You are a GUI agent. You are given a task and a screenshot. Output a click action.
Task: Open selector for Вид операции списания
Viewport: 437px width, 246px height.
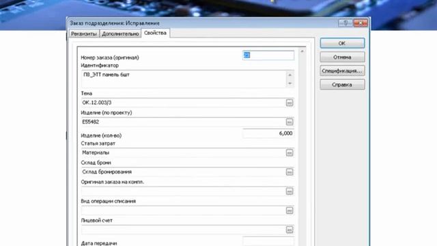pyautogui.click(x=290, y=210)
